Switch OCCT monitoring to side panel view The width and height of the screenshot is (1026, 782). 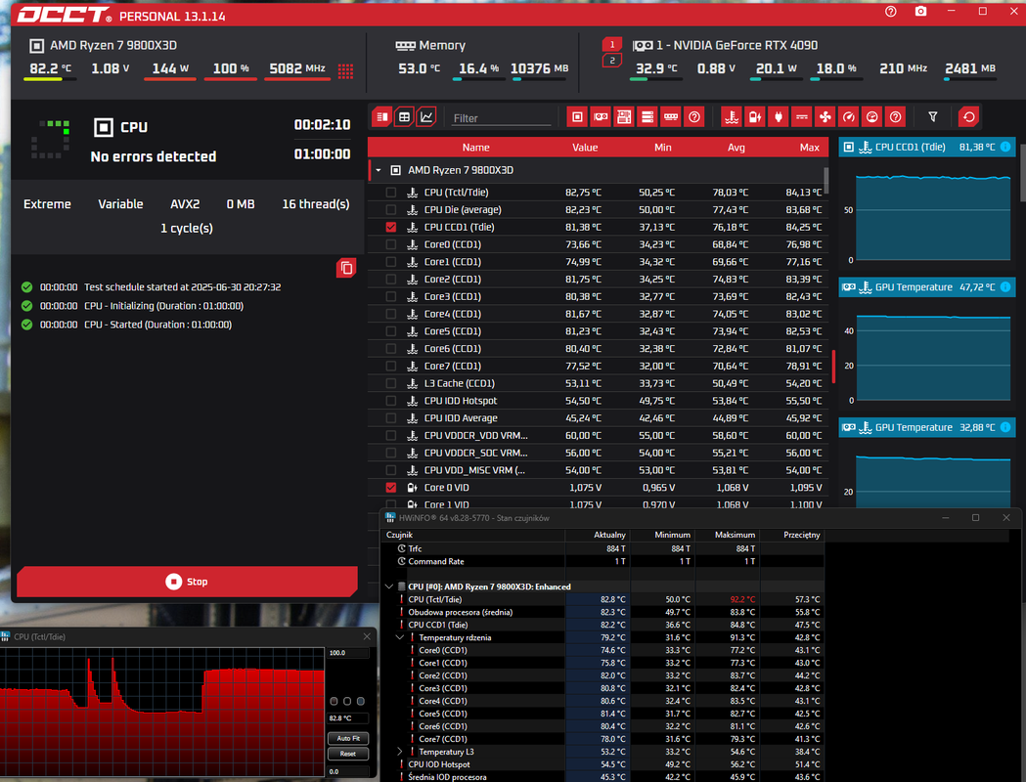(x=382, y=117)
